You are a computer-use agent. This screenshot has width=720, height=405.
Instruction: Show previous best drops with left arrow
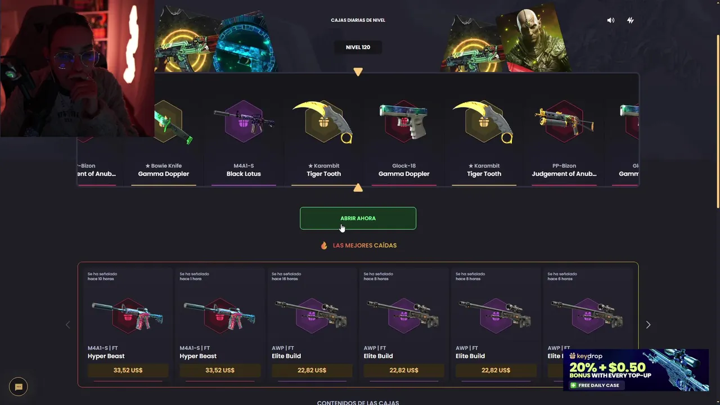[x=68, y=325]
